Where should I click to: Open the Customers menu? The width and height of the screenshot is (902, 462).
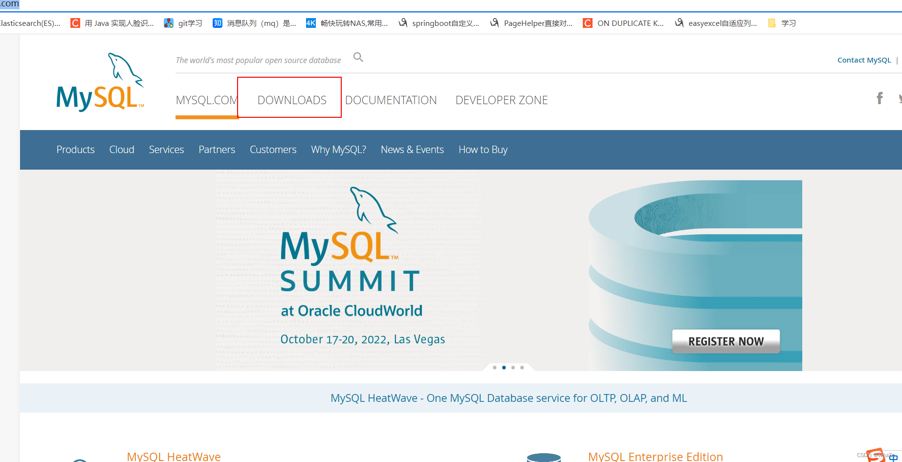tap(273, 150)
